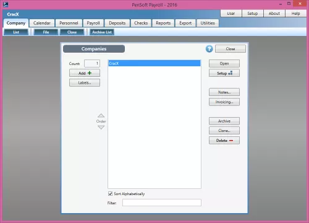Open the Company tab
The image size is (309, 223).
[x=16, y=23]
